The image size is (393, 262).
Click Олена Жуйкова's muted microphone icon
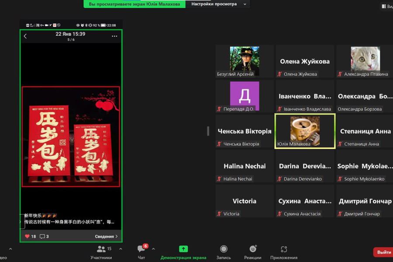click(280, 74)
